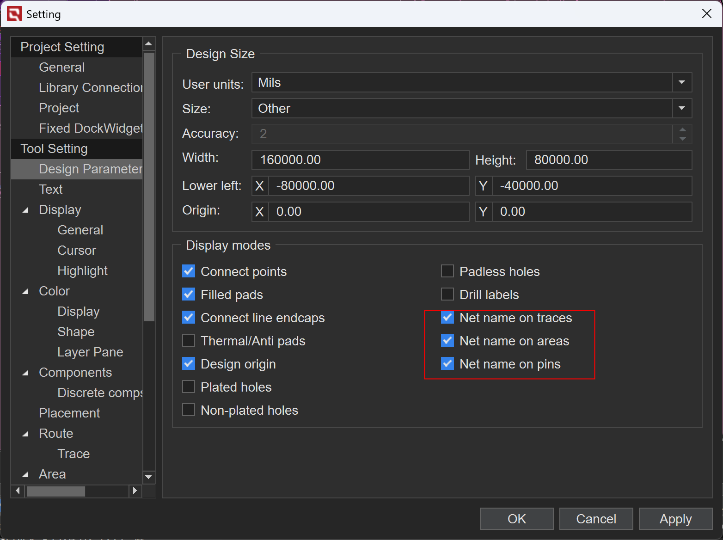The height and width of the screenshot is (540, 723).
Task: Collapse the Components tree node
Action: (25, 373)
